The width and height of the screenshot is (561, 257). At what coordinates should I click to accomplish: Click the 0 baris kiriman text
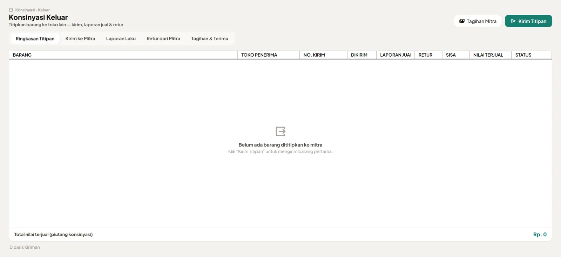pyautogui.click(x=25, y=247)
